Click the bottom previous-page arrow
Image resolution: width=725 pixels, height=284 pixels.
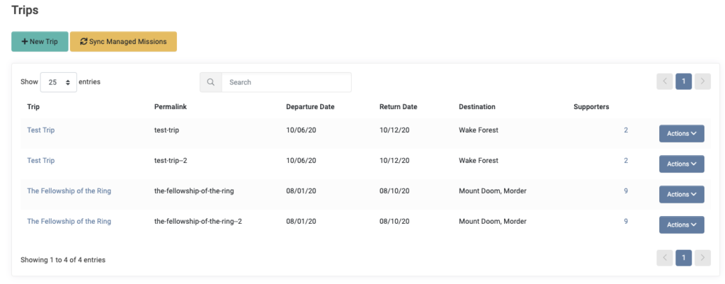point(665,258)
